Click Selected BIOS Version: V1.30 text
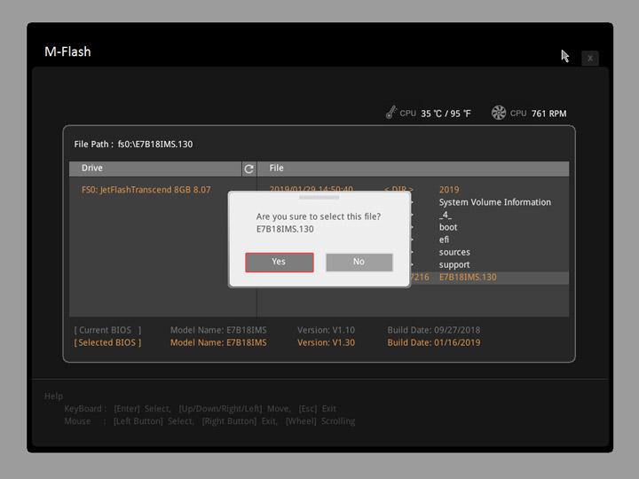639x479 pixels. pyautogui.click(x=326, y=343)
